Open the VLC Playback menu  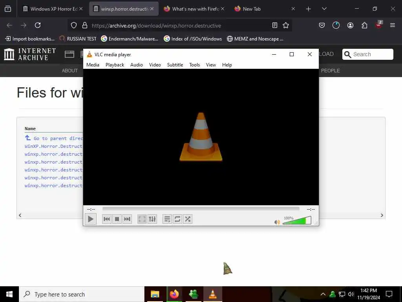click(115, 65)
